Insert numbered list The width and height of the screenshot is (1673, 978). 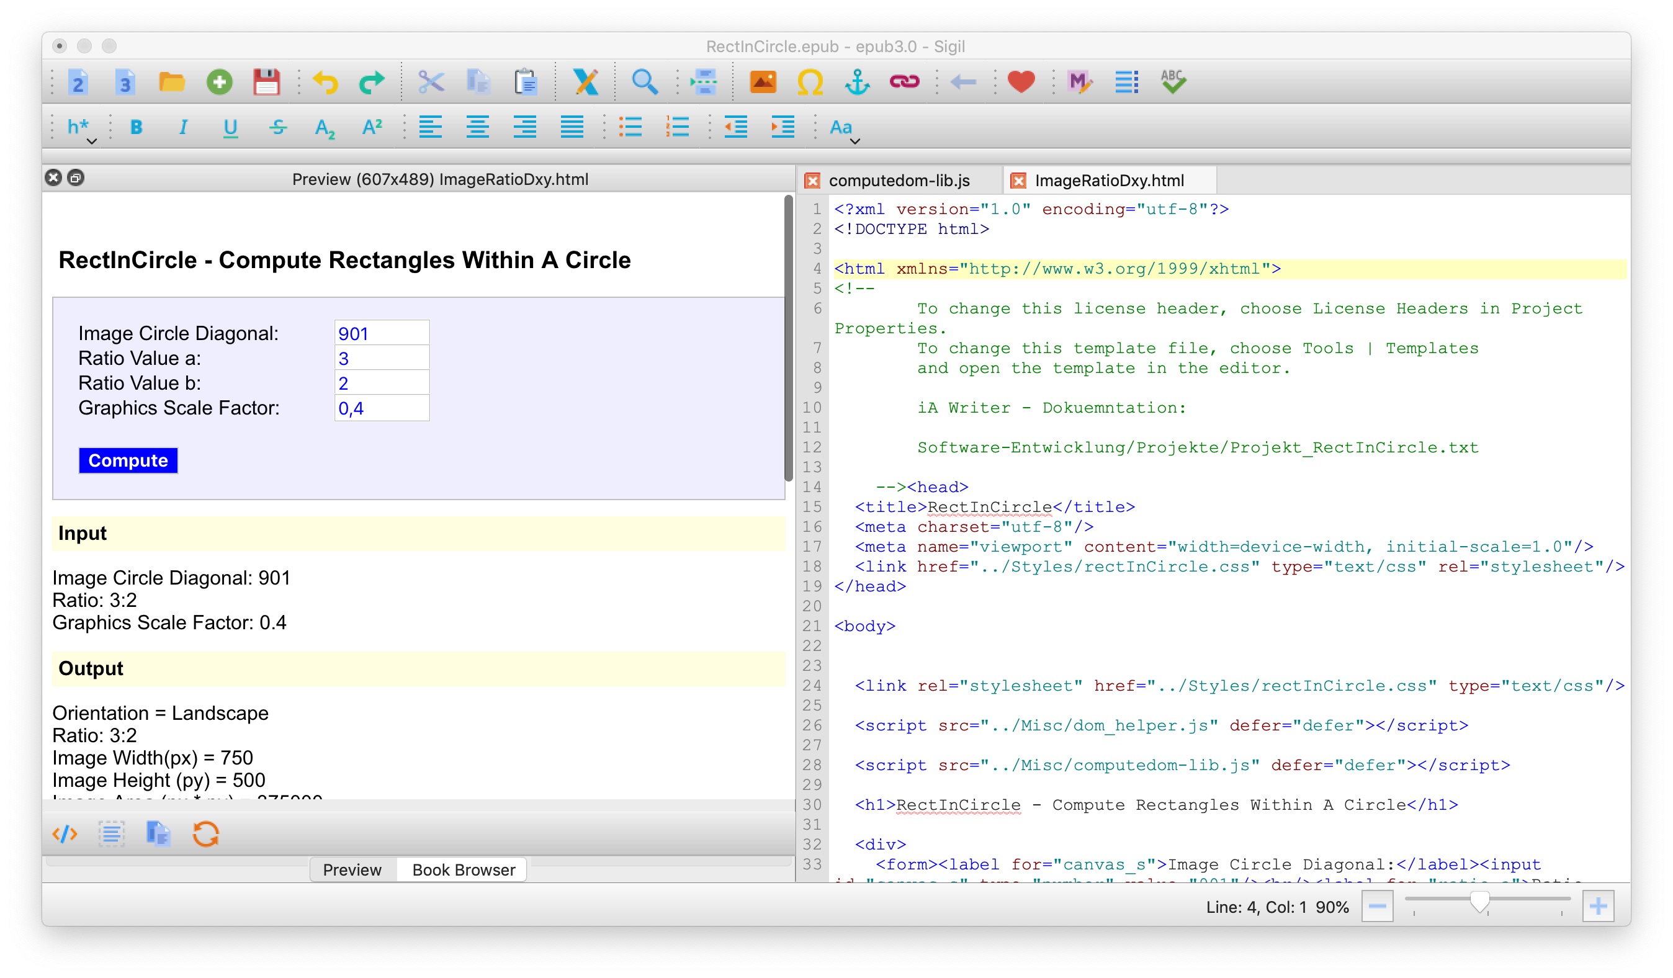(x=678, y=127)
